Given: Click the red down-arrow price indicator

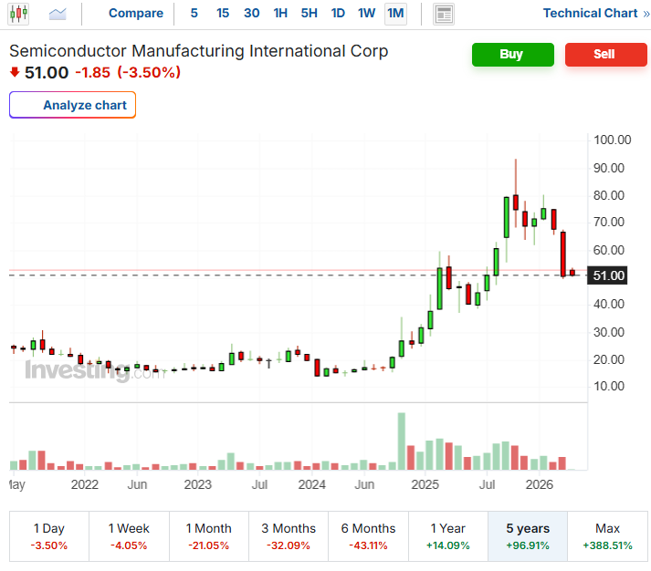Looking at the screenshot, I should [x=15, y=72].
